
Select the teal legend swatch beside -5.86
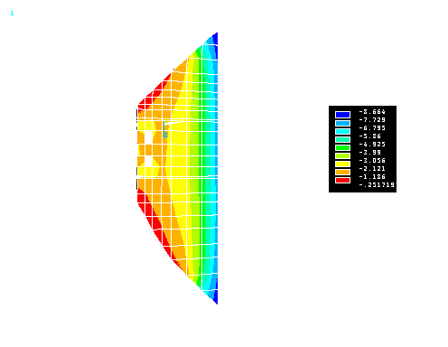[342, 139]
